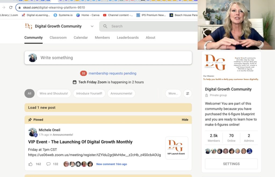Switch to the Classroom tab
Image resolution: width=275 pixels, height=177 pixels.
click(58, 37)
